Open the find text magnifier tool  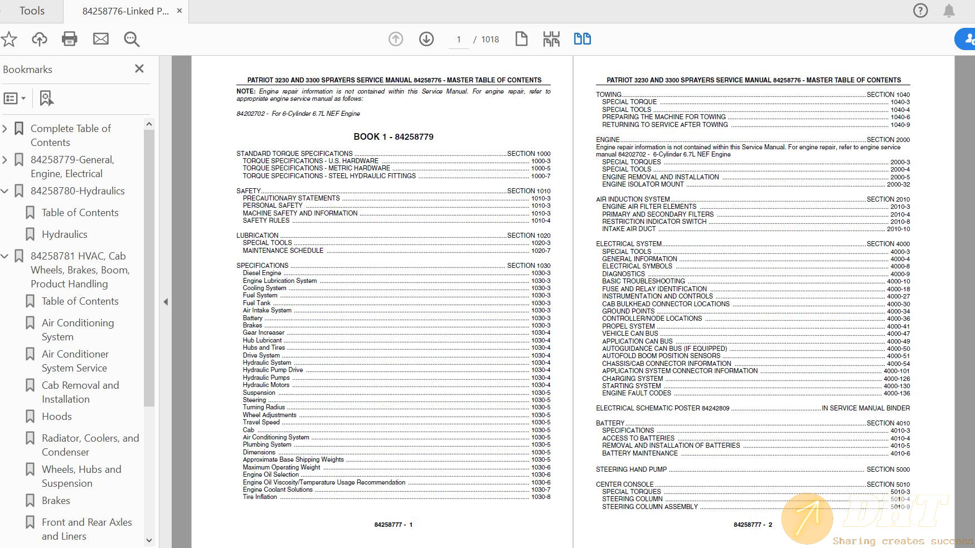(x=132, y=39)
